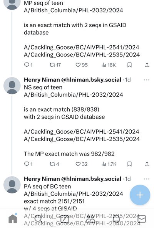The height and width of the screenshot is (228, 154).
Task: Open the Messages envelope tab
Action: pyautogui.click(x=141, y=219)
